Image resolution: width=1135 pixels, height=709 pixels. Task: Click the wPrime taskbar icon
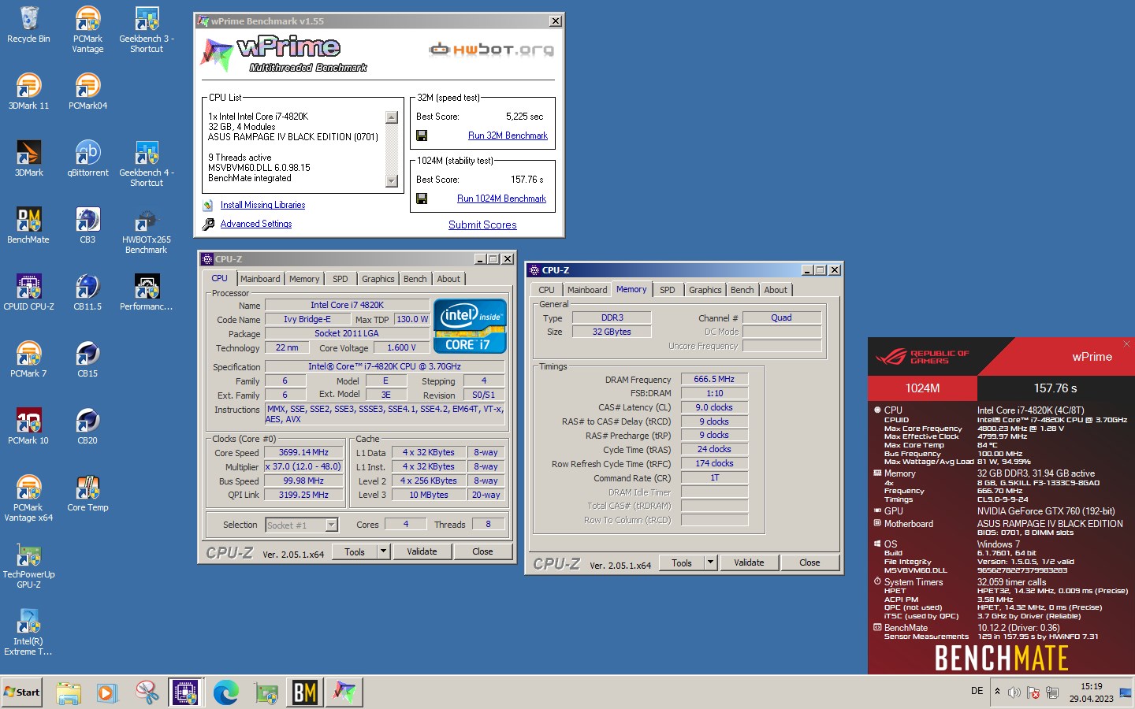(344, 692)
